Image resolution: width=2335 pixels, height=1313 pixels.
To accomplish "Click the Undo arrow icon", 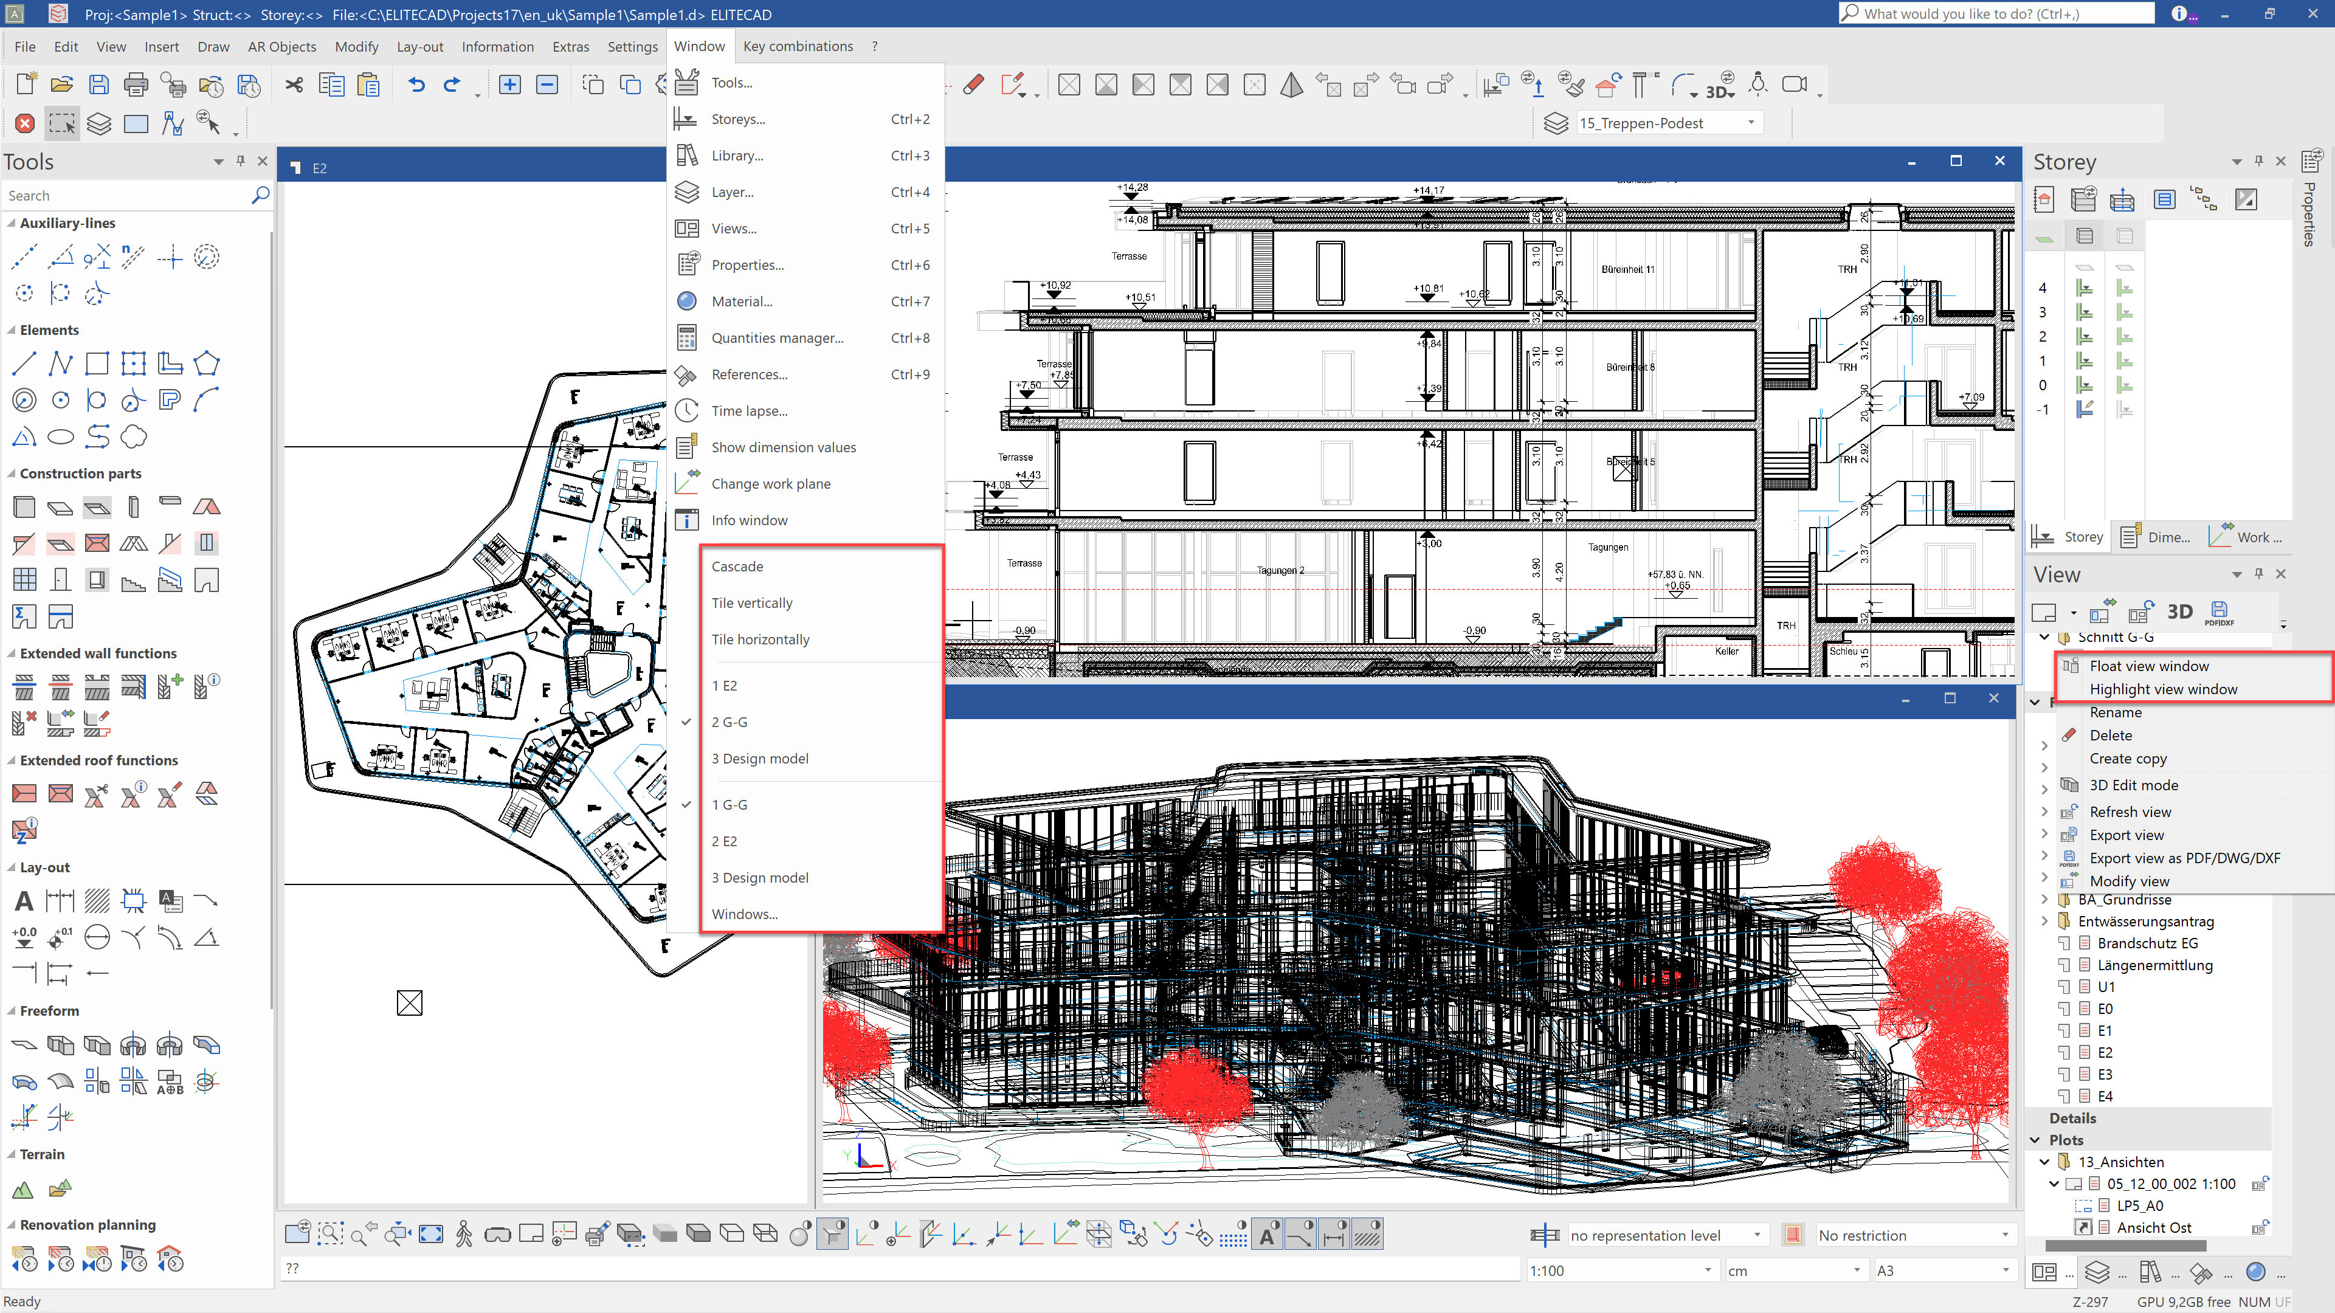I will coord(416,85).
